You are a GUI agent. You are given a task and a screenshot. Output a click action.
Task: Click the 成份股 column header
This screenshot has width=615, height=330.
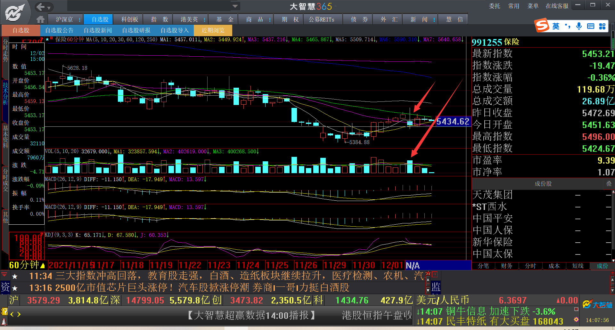(543, 184)
